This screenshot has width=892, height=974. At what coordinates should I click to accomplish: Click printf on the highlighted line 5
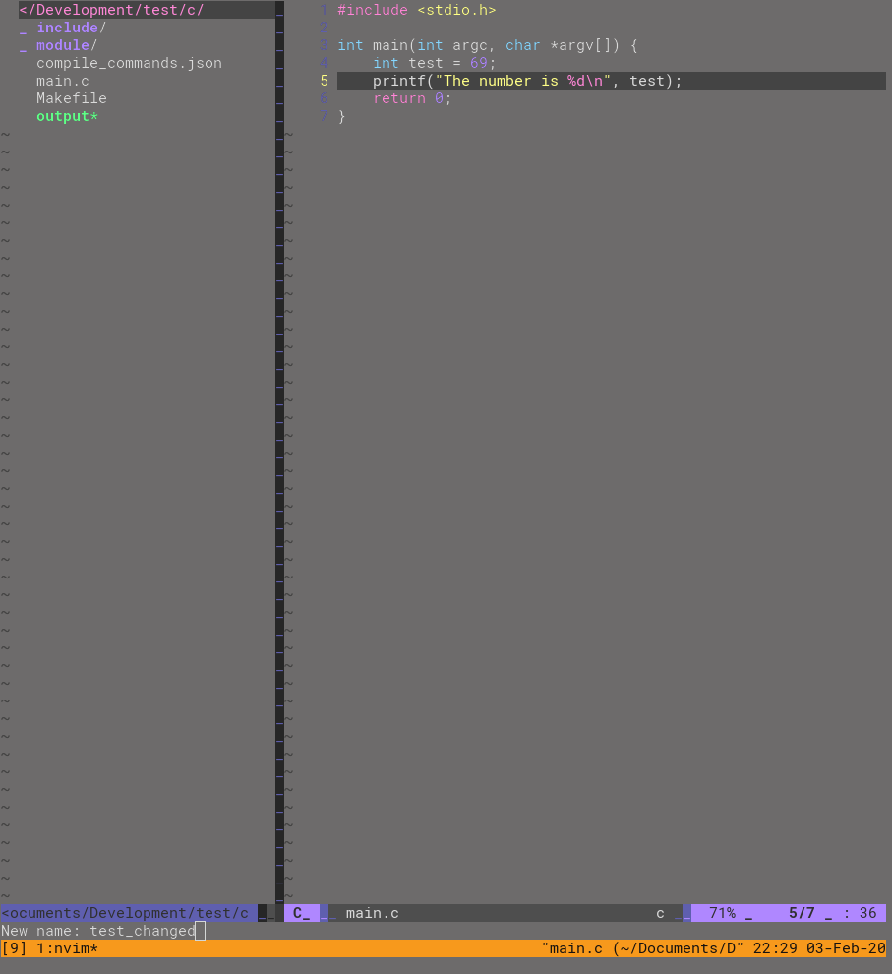(399, 82)
